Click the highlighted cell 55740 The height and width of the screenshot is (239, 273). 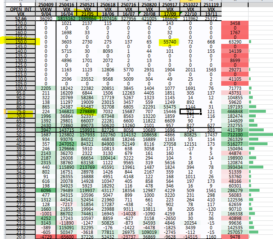pos(170,42)
